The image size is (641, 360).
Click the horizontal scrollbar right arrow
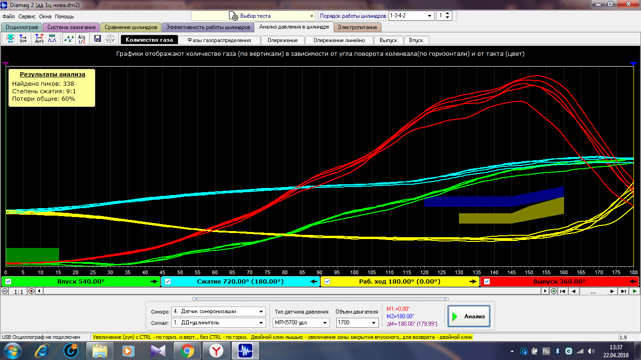pyautogui.click(x=546, y=291)
